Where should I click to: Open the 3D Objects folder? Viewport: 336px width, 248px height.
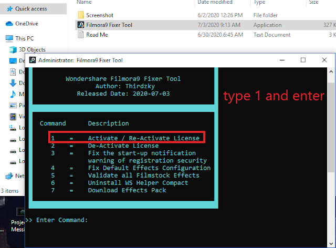32,49
